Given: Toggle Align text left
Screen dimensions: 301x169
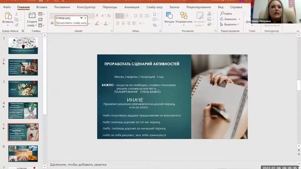Looking at the screenshot, I should (118, 23).
